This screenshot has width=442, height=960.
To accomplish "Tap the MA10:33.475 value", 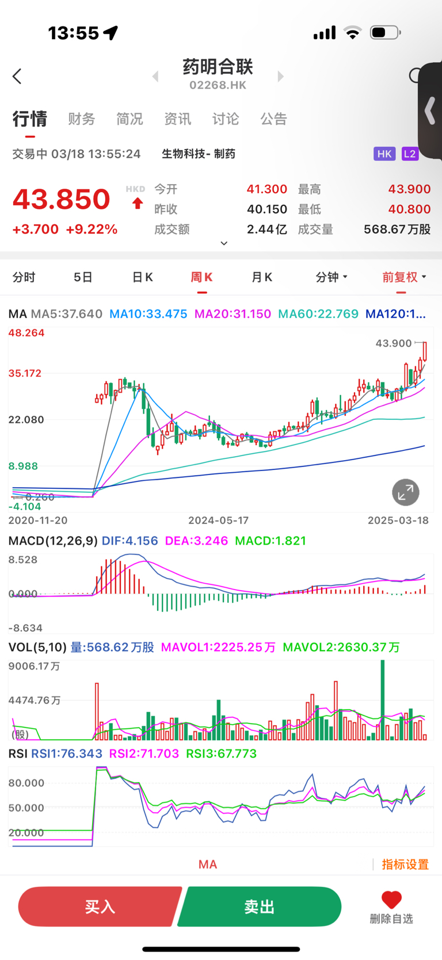I will pyautogui.click(x=148, y=314).
